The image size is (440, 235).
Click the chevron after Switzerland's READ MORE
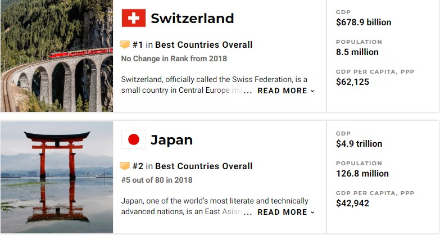coord(312,91)
